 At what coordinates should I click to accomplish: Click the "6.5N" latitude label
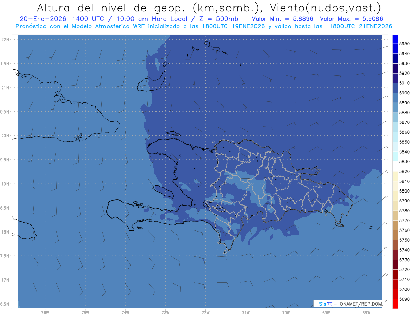point(5,304)
